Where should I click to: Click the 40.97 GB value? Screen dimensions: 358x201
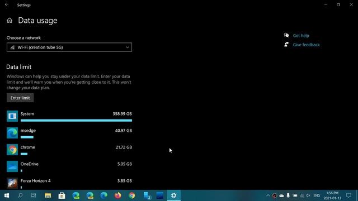click(123, 131)
